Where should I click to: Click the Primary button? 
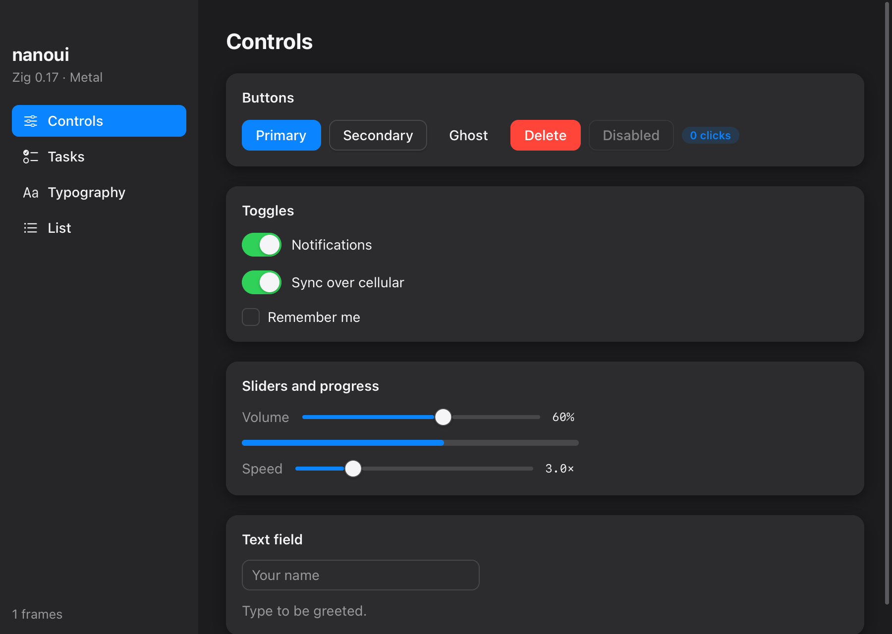(x=281, y=135)
